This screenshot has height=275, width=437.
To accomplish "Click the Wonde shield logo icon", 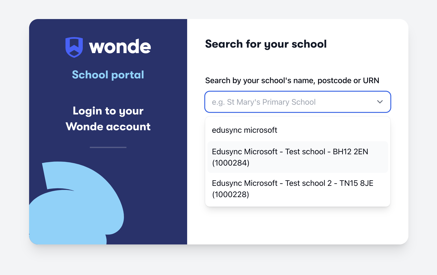I will (x=74, y=47).
